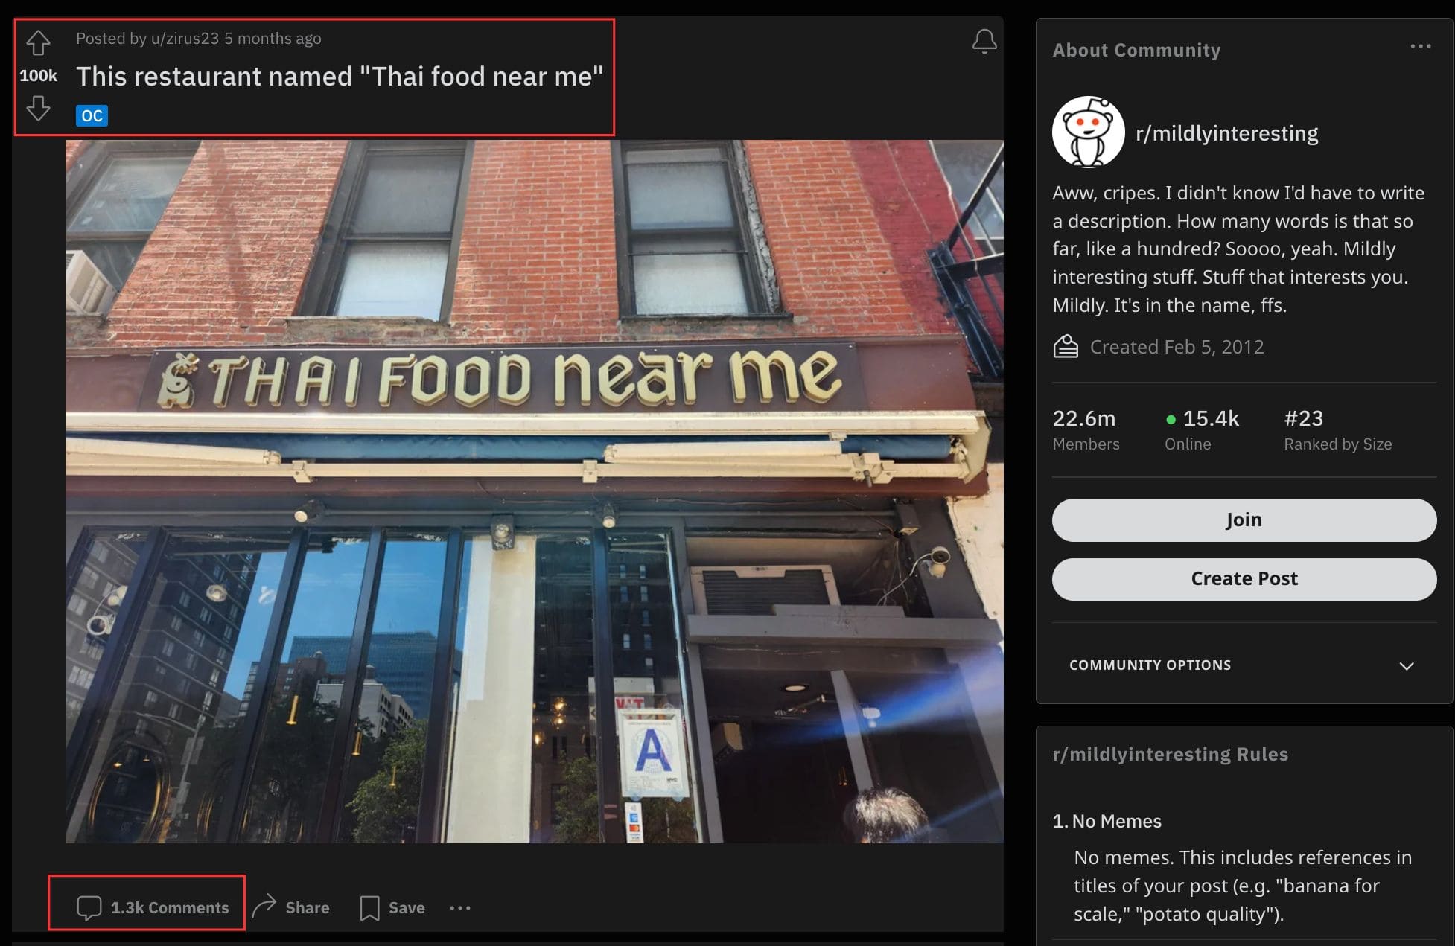Open the r/mildlyinteresting community link

pos(1226,133)
